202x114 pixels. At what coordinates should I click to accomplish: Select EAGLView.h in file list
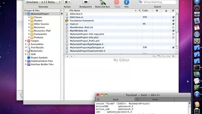point(76,14)
